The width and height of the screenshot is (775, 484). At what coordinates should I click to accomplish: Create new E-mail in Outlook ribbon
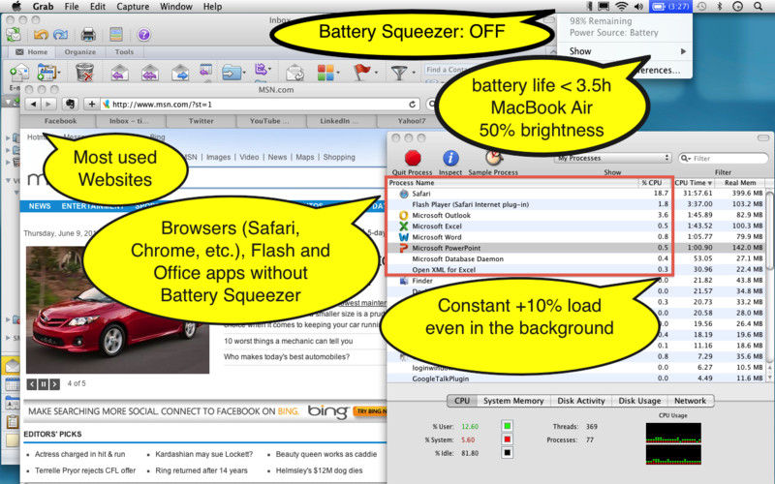tap(18, 73)
